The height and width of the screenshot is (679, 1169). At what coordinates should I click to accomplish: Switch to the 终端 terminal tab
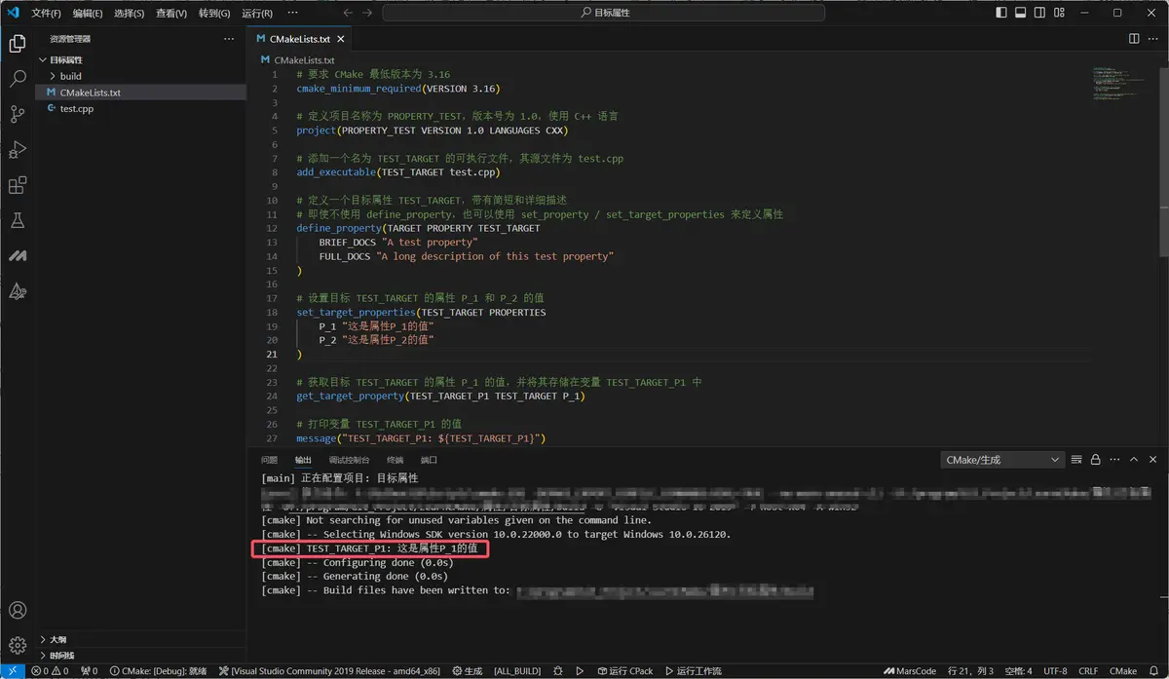(395, 460)
